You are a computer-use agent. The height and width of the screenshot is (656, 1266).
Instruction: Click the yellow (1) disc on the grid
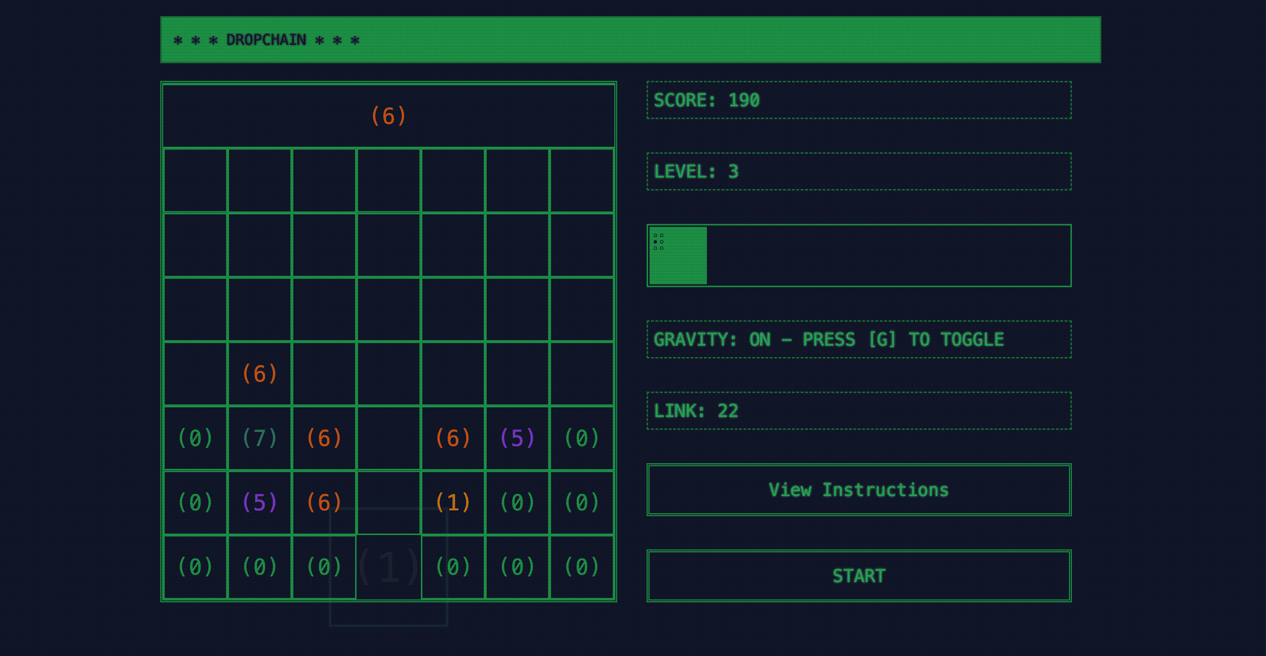pyautogui.click(x=453, y=503)
